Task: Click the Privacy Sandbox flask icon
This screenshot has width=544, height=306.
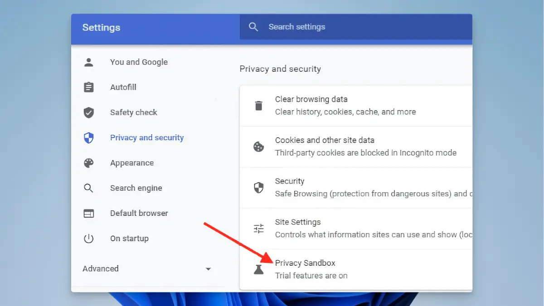Action: [x=259, y=270]
